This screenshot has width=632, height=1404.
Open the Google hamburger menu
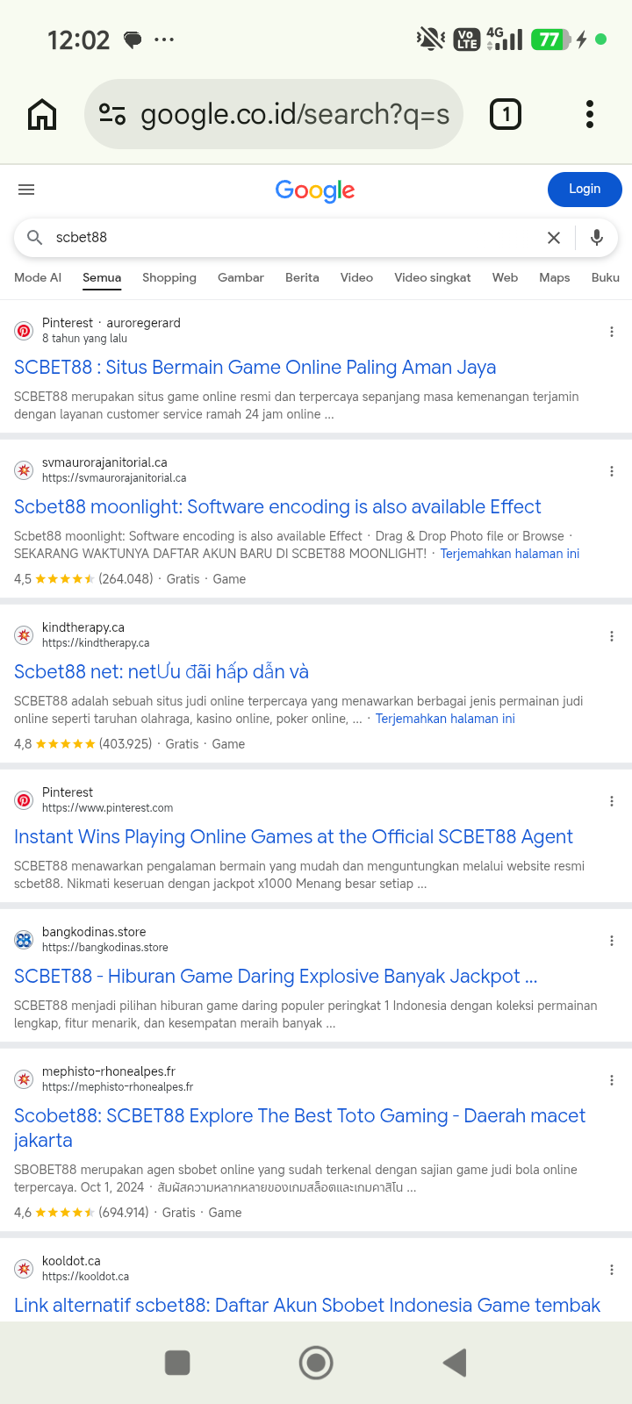[x=26, y=190]
